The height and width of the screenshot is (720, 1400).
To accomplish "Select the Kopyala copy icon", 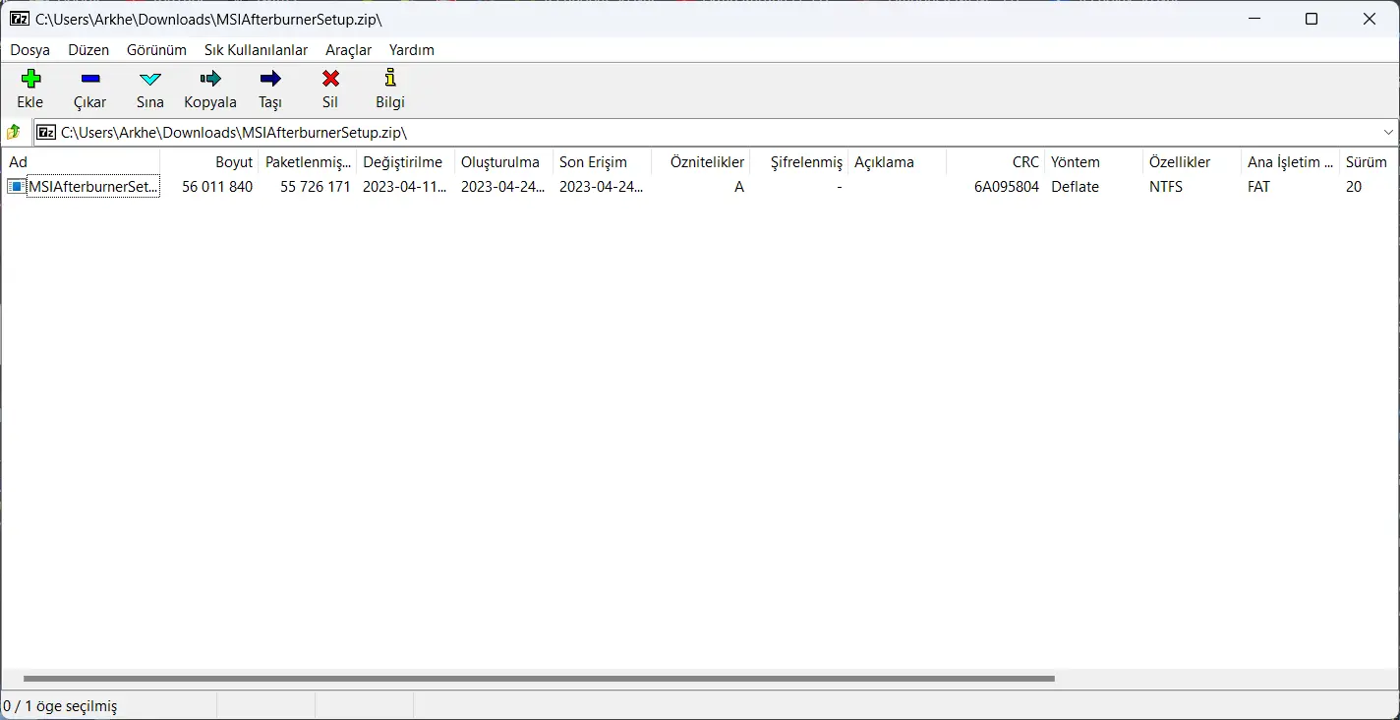I will click(x=210, y=79).
